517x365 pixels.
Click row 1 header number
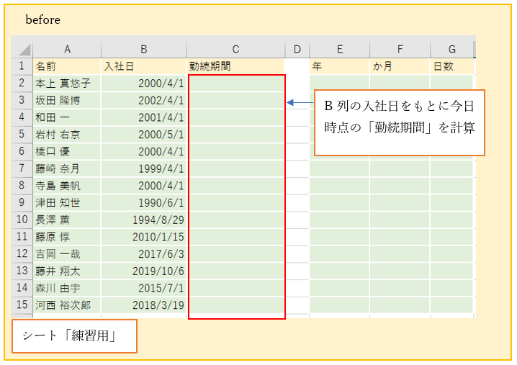coord(22,66)
